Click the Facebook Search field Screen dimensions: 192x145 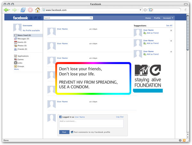[67, 18]
